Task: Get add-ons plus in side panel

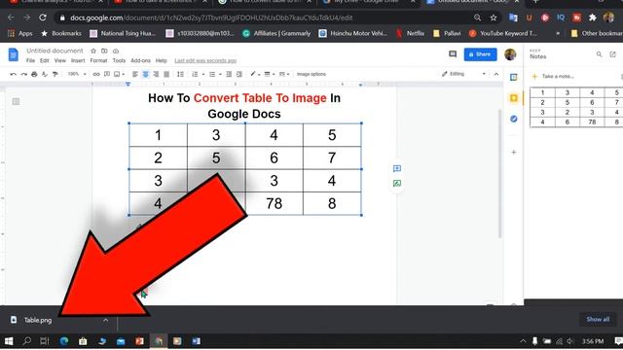Action: pos(513,152)
